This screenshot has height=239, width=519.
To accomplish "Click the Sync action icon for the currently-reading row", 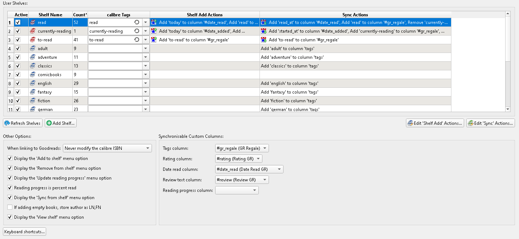I will (x=264, y=31).
